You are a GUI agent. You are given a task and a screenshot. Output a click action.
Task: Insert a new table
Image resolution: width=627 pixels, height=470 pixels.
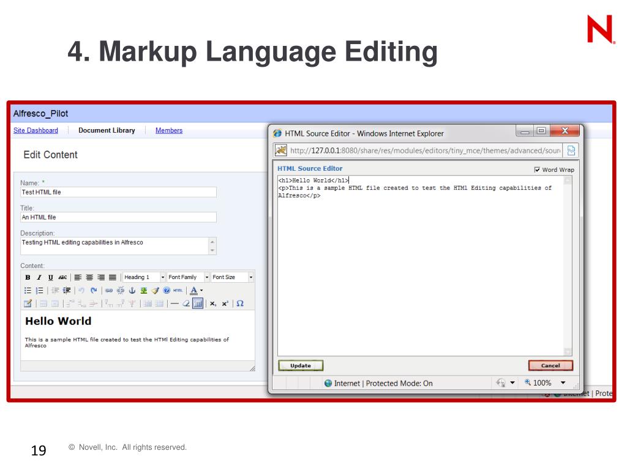coord(198,304)
